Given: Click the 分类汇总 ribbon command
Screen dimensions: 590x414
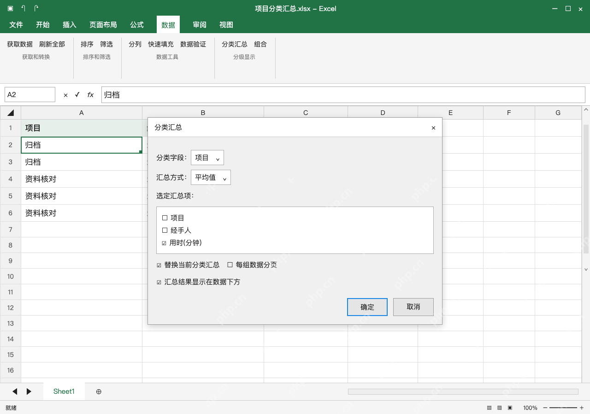Looking at the screenshot, I should coord(235,44).
